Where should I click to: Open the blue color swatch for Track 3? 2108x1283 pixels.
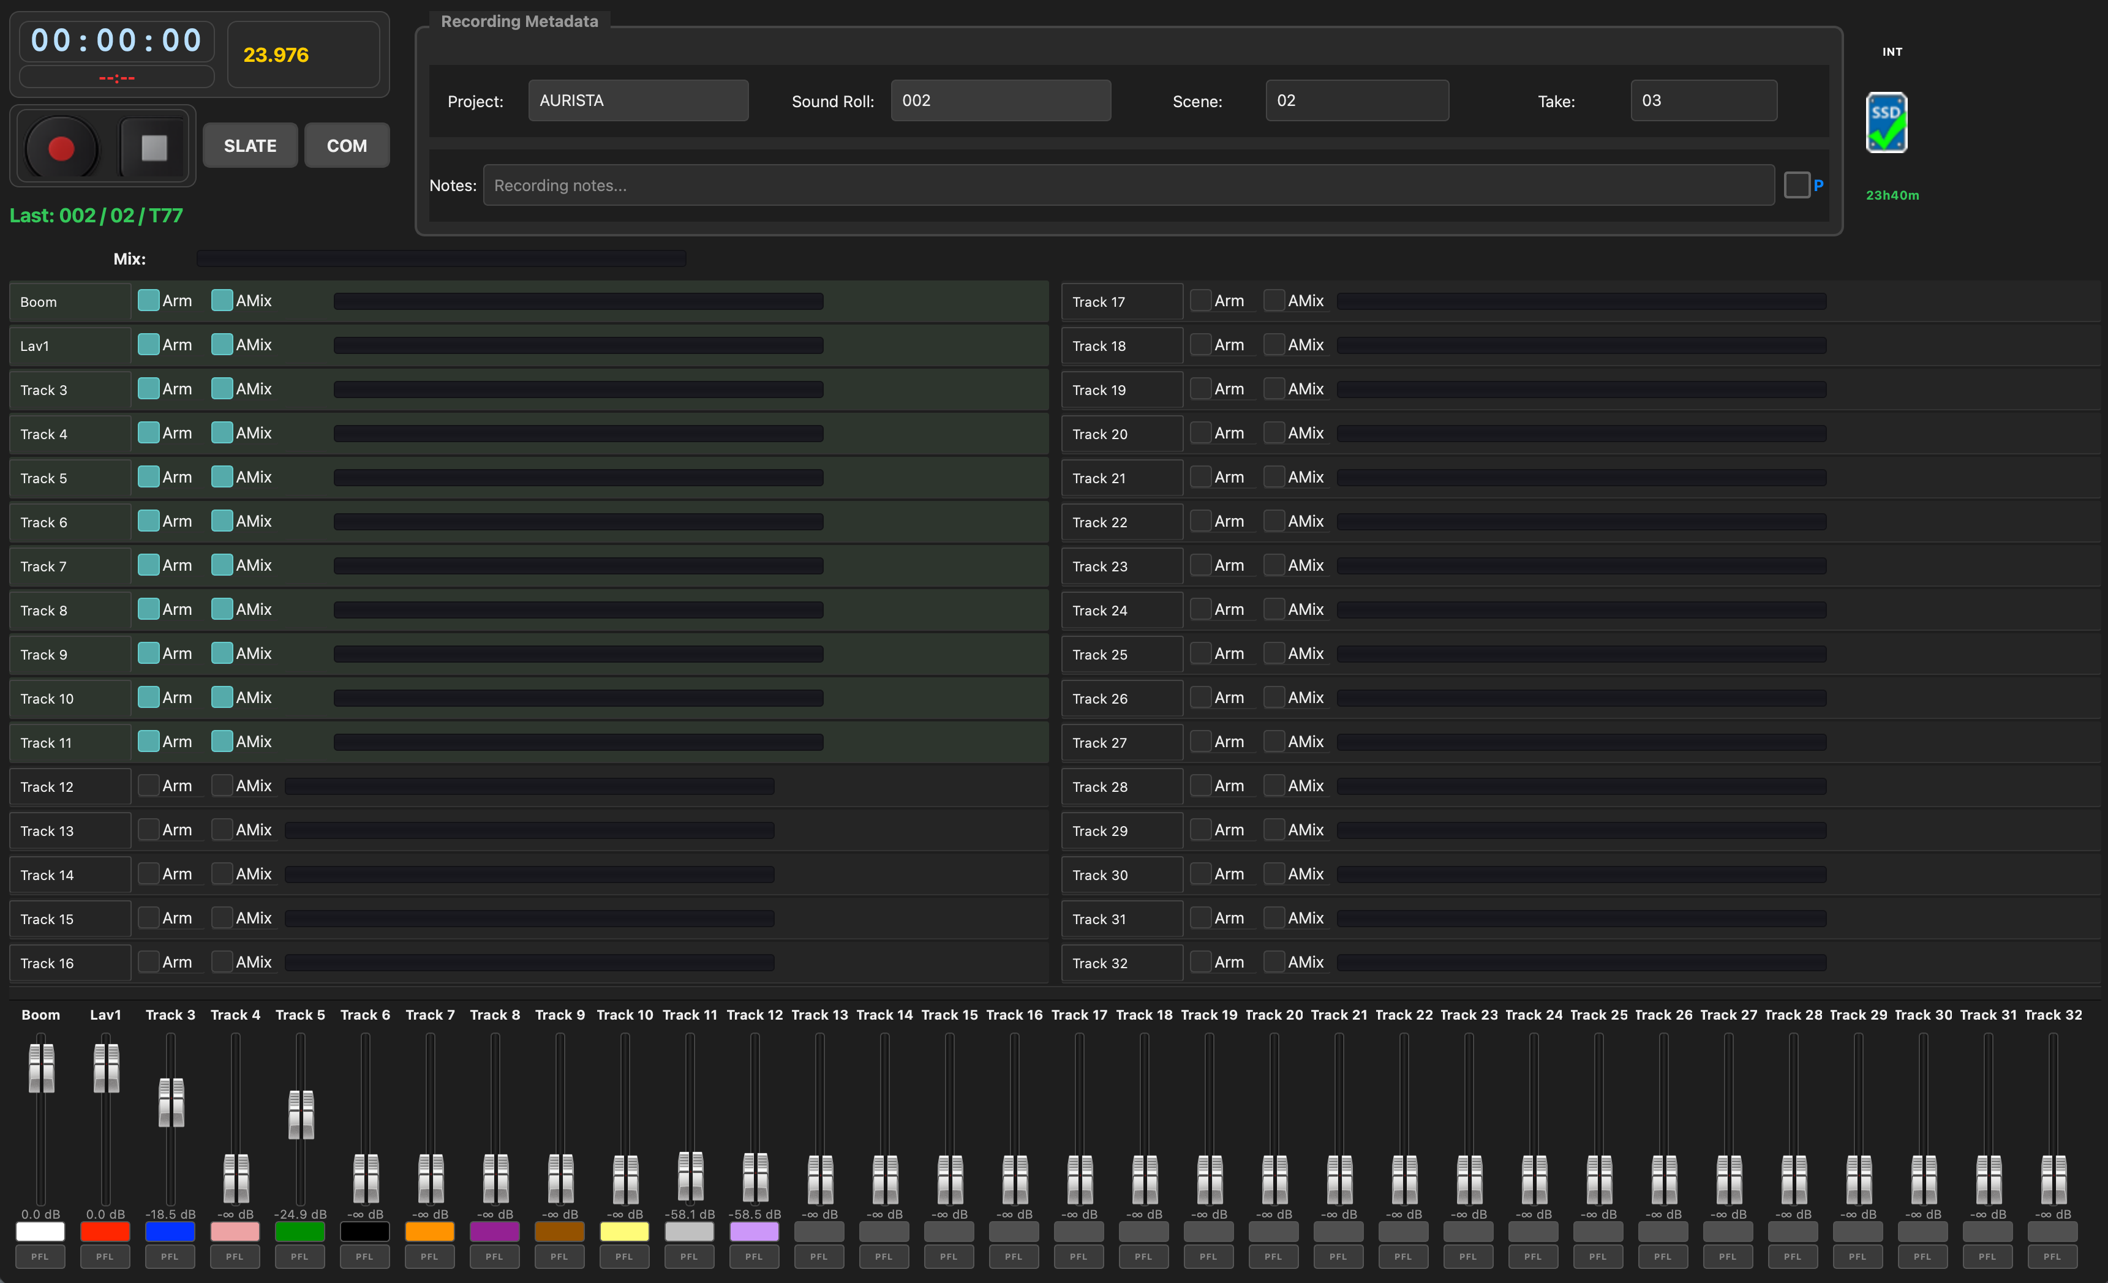170,1232
